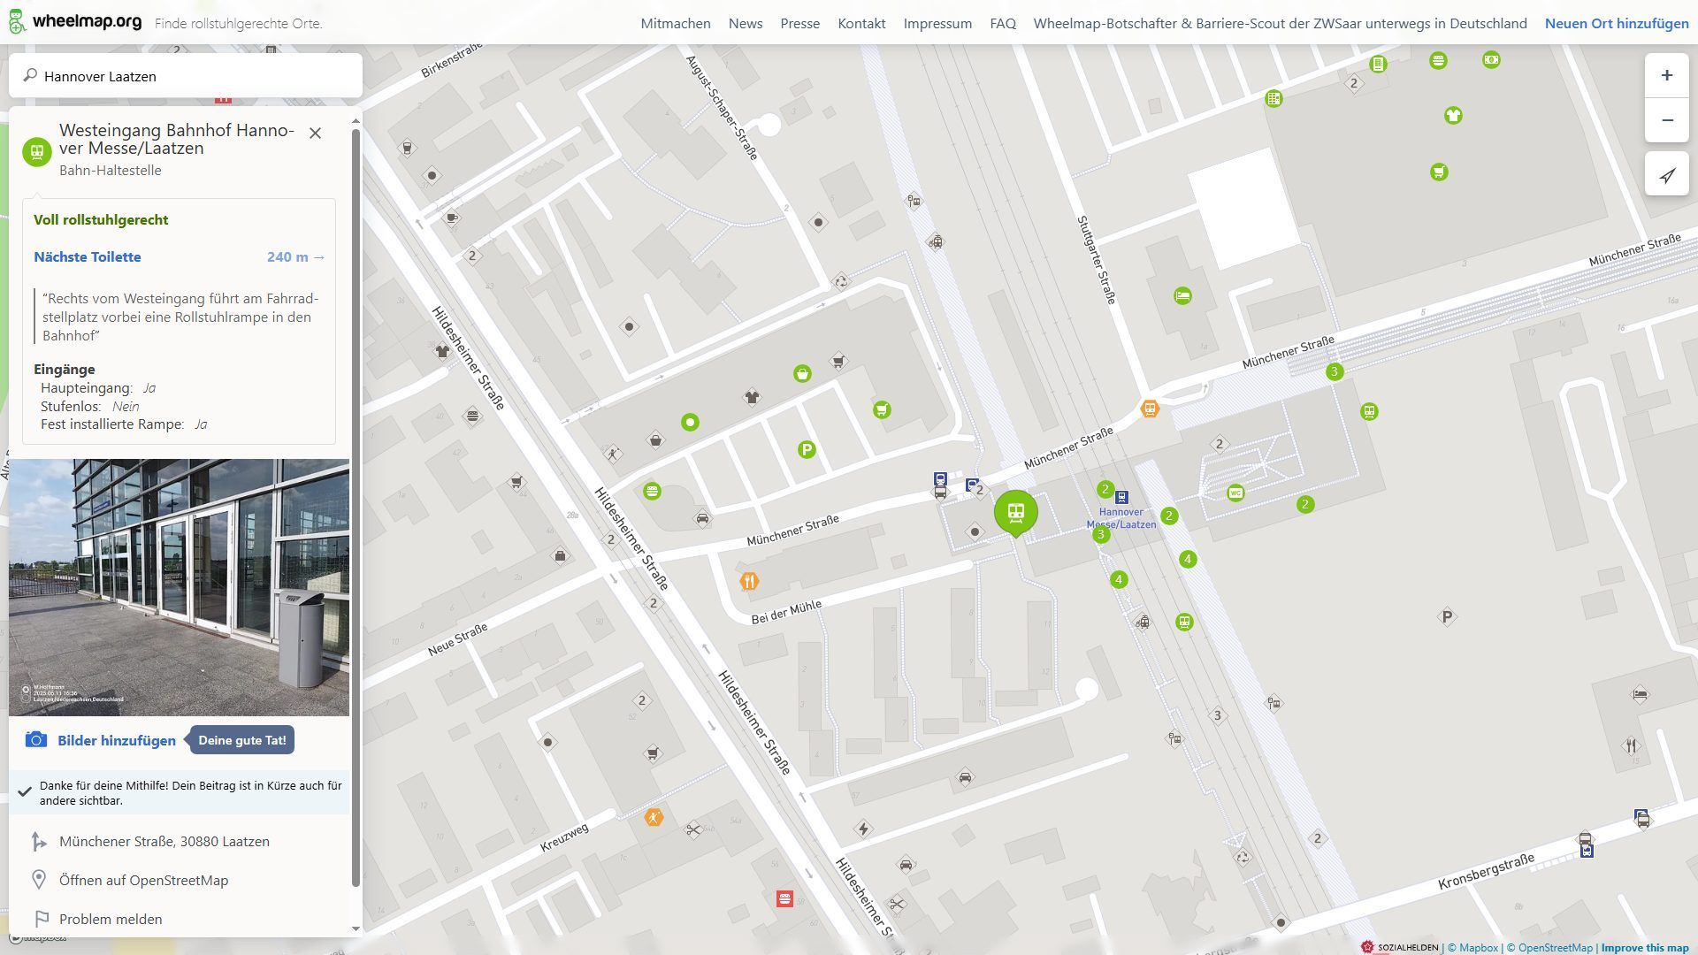Click the zoom in plus button

[x=1666, y=76]
